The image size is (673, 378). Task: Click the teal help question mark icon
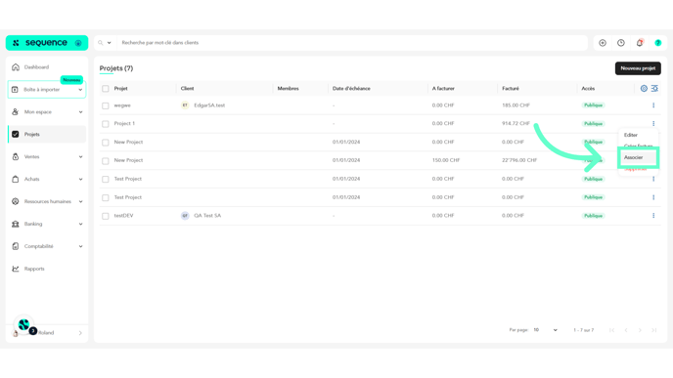(x=658, y=43)
